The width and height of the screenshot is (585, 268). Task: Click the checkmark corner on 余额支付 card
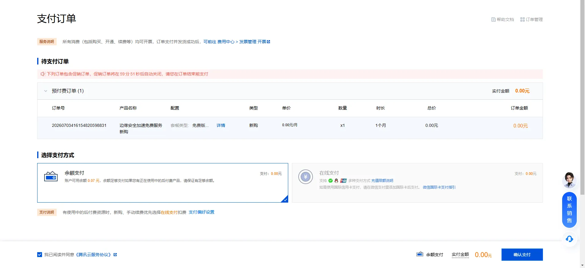coord(285,200)
